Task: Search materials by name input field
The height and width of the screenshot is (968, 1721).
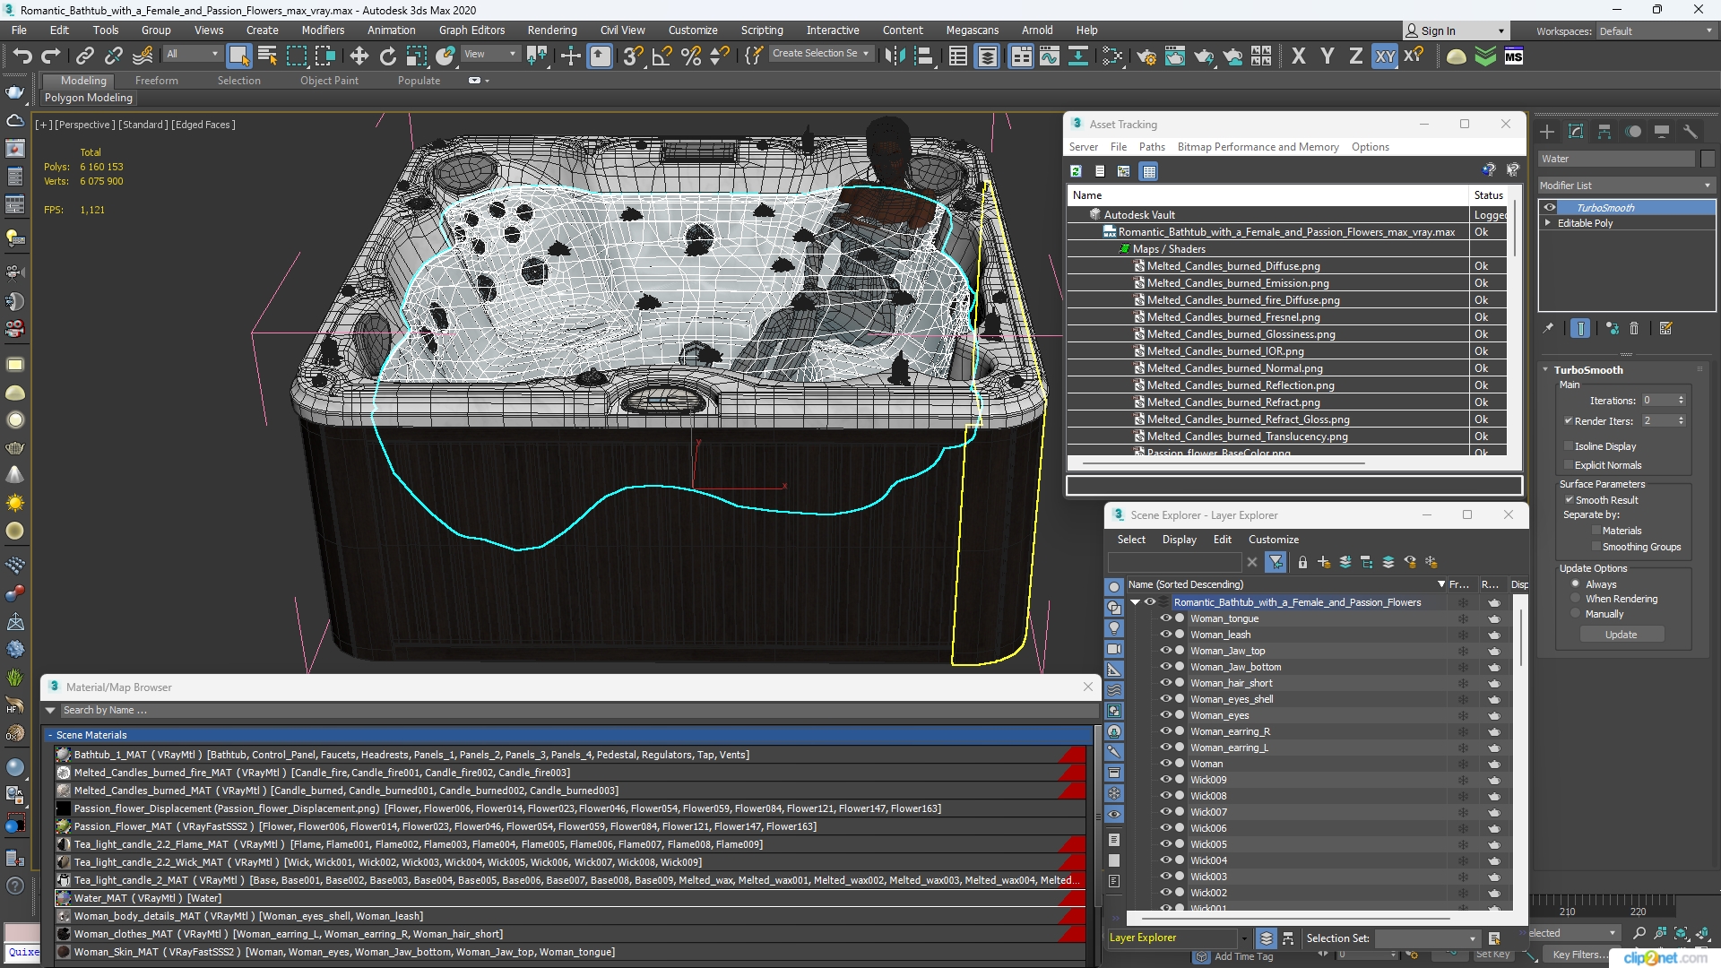Action: click(x=572, y=709)
